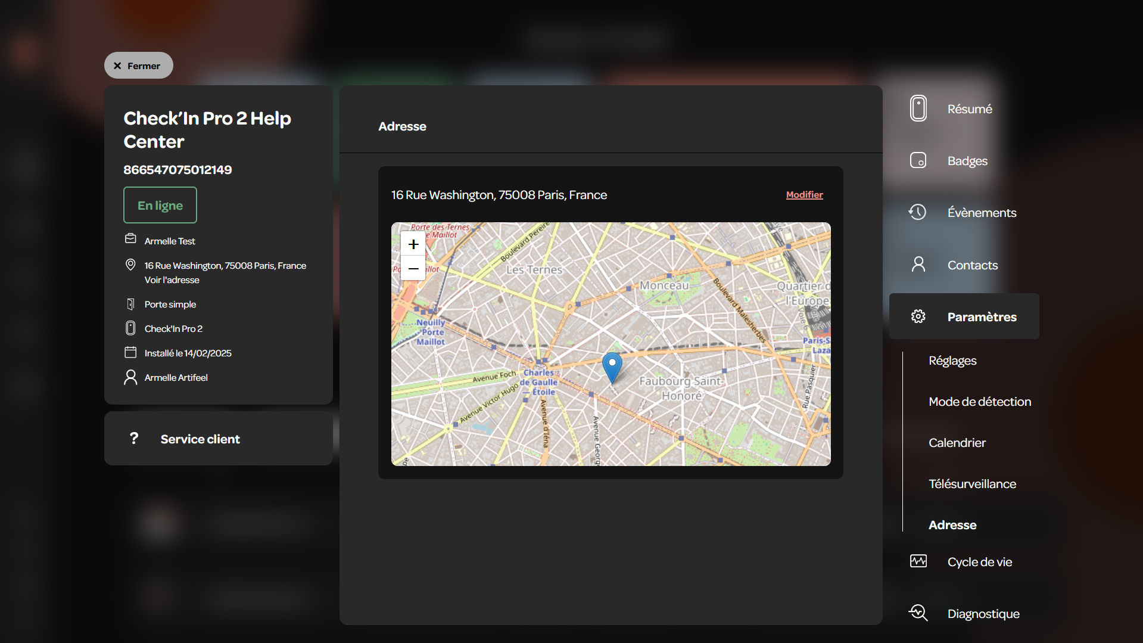Select Mode de détection submenu item
1143x643 pixels.
[x=980, y=402]
